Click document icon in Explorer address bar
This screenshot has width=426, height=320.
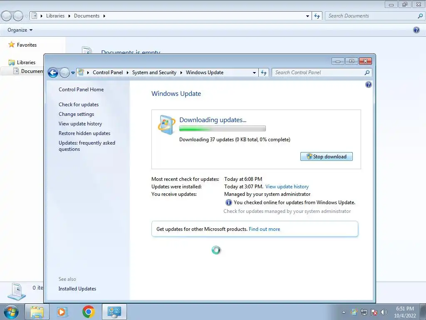click(35, 16)
